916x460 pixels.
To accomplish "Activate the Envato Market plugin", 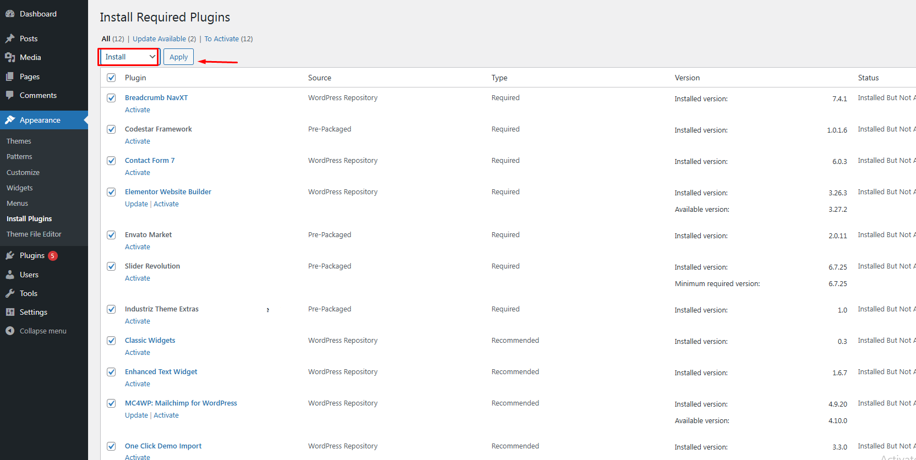I will click(138, 247).
